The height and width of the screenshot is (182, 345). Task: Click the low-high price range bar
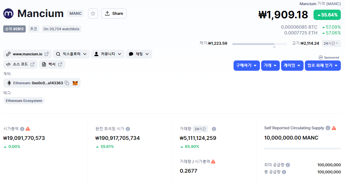point(260,44)
